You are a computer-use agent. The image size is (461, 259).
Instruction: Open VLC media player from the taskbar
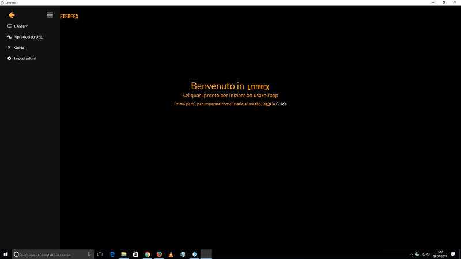click(171, 254)
